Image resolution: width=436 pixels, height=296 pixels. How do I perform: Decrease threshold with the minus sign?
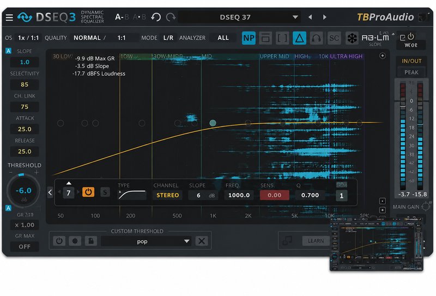11,172
